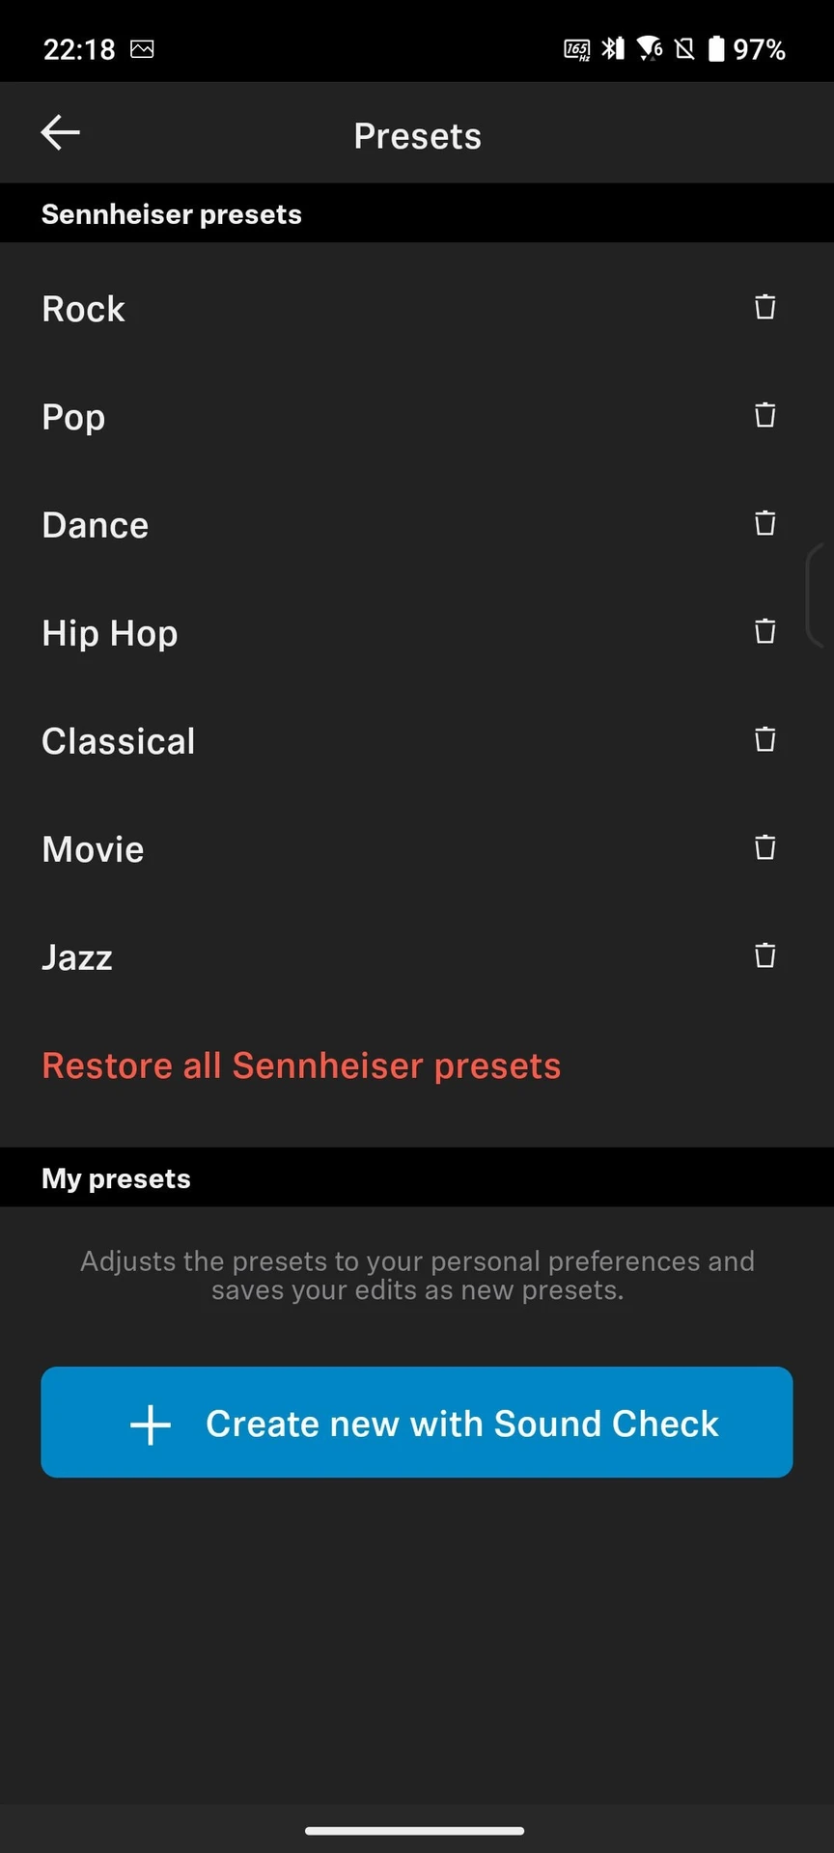Tap the trash icon beside Pop

[x=764, y=415]
